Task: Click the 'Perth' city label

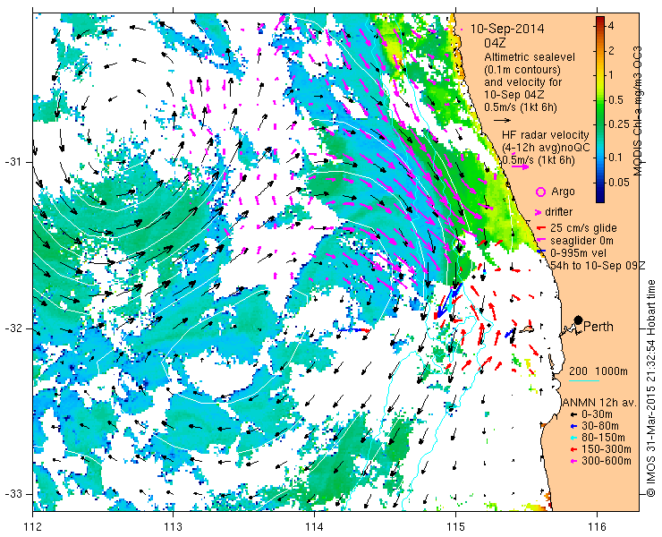Action: coord(598,327)
